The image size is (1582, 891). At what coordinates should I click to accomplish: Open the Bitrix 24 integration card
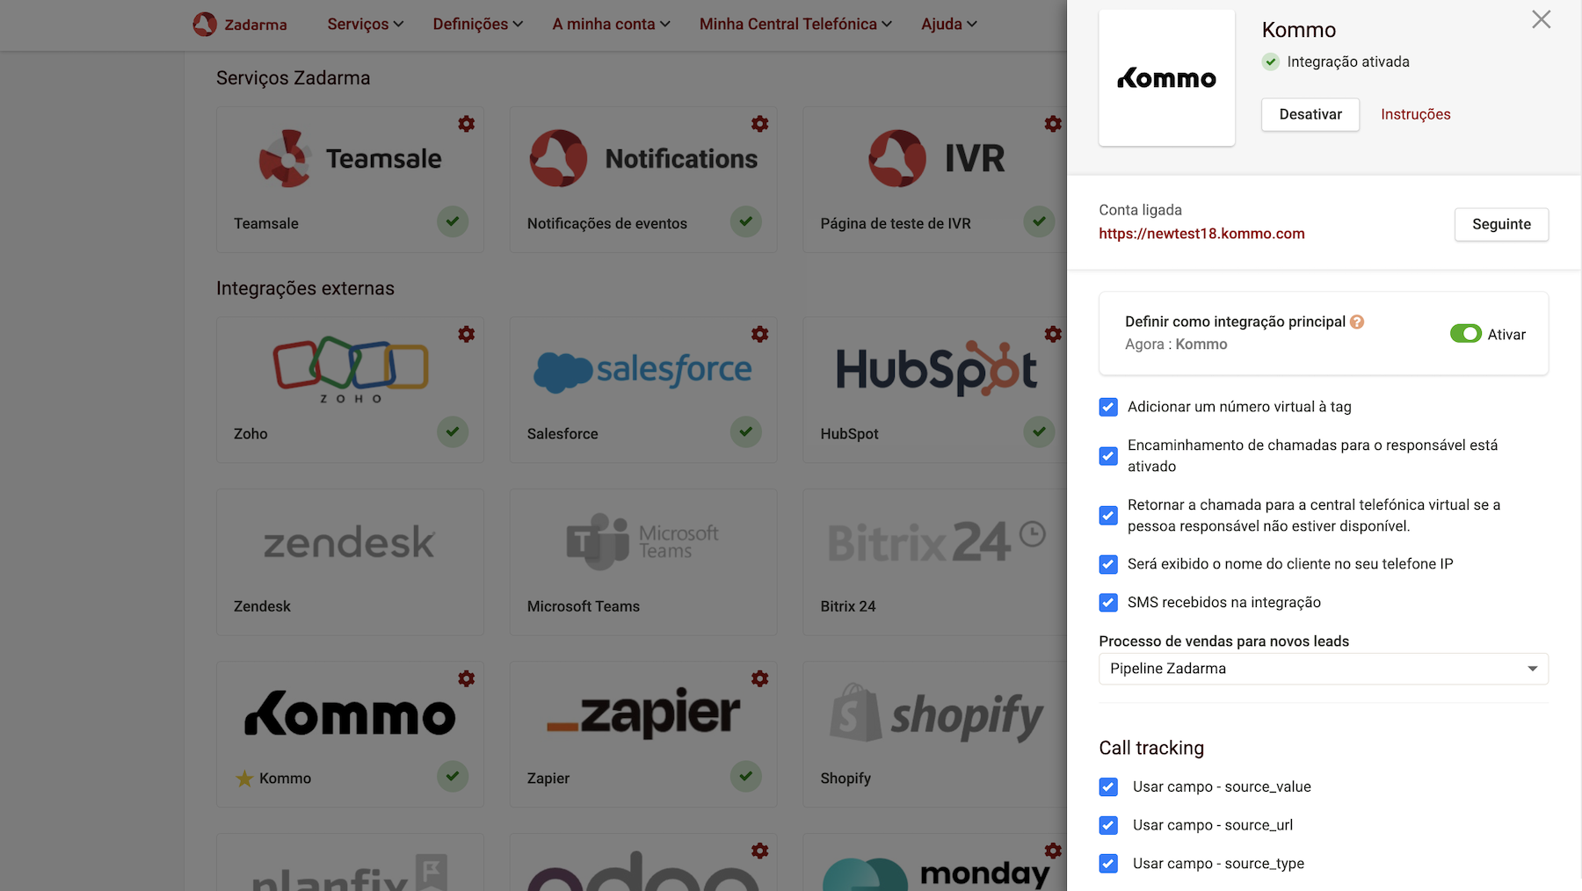(x=935, y=562)
